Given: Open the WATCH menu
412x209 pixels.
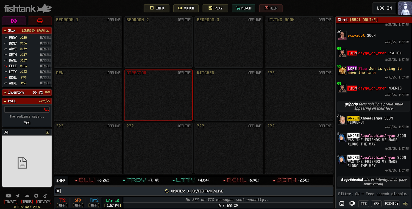Looking at the screenshot, I should pyautogui.click(x=186, y=8).
